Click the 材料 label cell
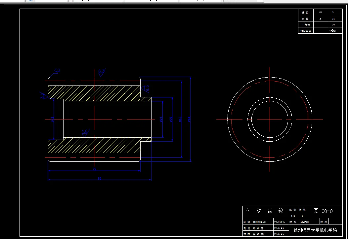 pos(293,222)
